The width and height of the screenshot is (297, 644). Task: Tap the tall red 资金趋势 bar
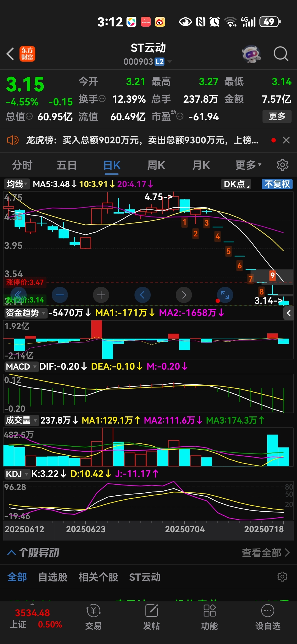97,329
